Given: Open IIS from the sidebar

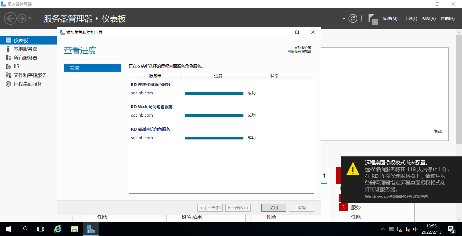Looking at the screenshot, I should click(16, 67).
